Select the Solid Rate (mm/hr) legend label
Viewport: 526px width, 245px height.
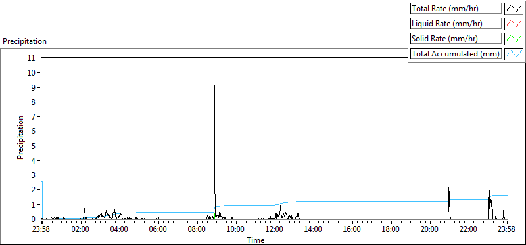click(x=456, y=39)
